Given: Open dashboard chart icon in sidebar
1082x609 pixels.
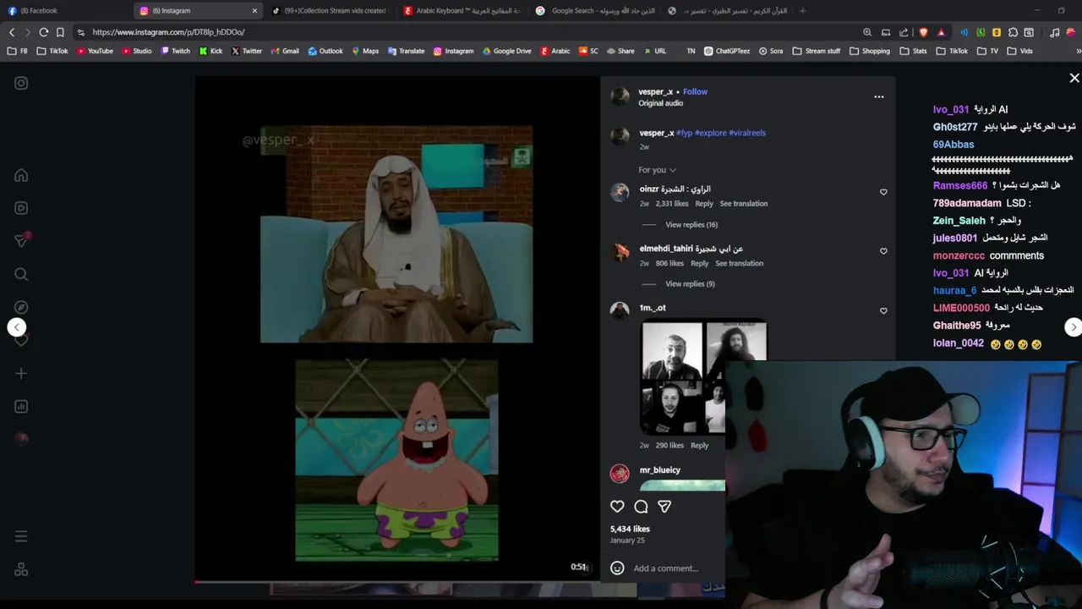Looking at the screenshot, I should coord(21,406).
